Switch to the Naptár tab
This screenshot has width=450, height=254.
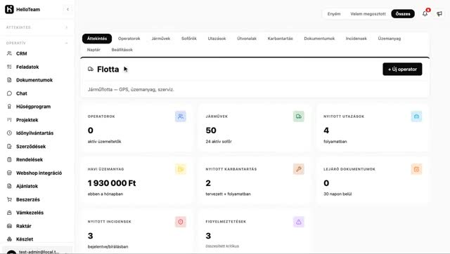click(x=94, y=50)
